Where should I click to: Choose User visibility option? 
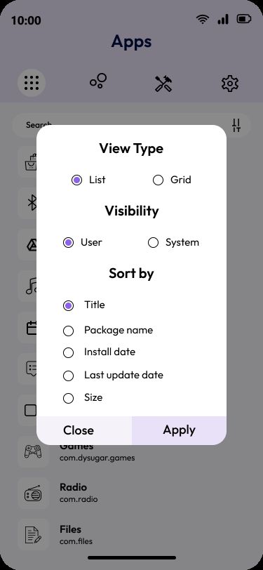tap(83, 242)
